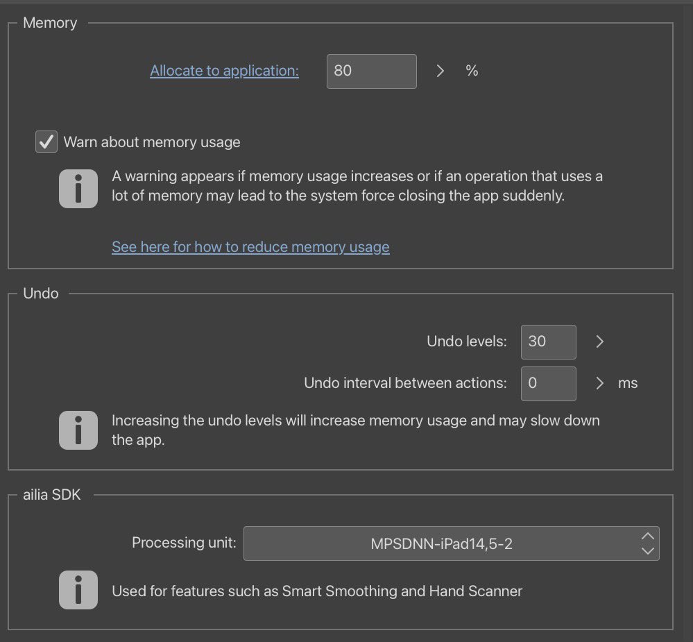This screenshot has height=642, width=693.
Task: Click the increasing undo levels warning text
Action: coord(356,430)
